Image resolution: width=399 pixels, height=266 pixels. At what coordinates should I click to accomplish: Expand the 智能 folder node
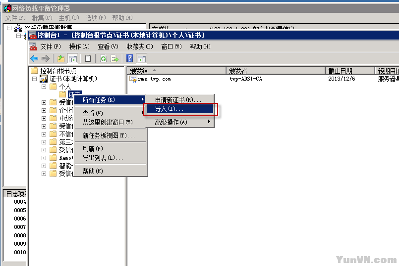click(44, 166)
